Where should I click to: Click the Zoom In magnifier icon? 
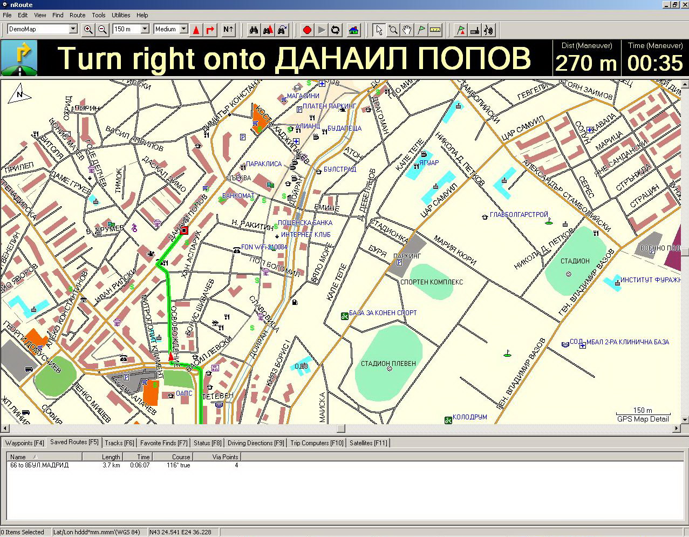(88, 30)
